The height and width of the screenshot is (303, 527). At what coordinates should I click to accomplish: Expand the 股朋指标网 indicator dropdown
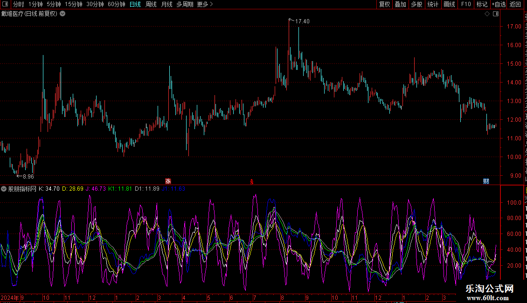pyautogui.click(x=4, y=189)
